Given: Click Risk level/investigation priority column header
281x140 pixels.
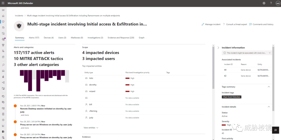Looking at the screenshot, I should 137,73.
